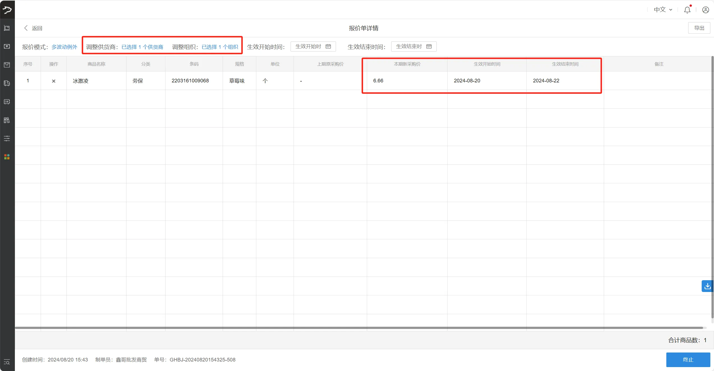Click the blue 终止 button
The width and height of the screenshot is (714, 371).
[688, 360]
